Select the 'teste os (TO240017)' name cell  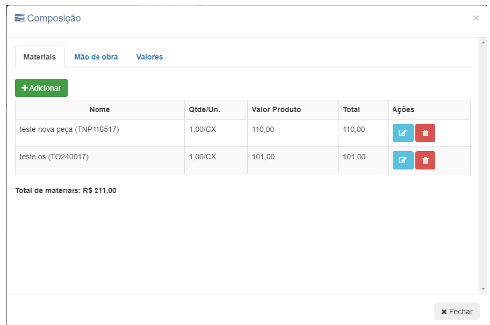(x=54, y=157)
